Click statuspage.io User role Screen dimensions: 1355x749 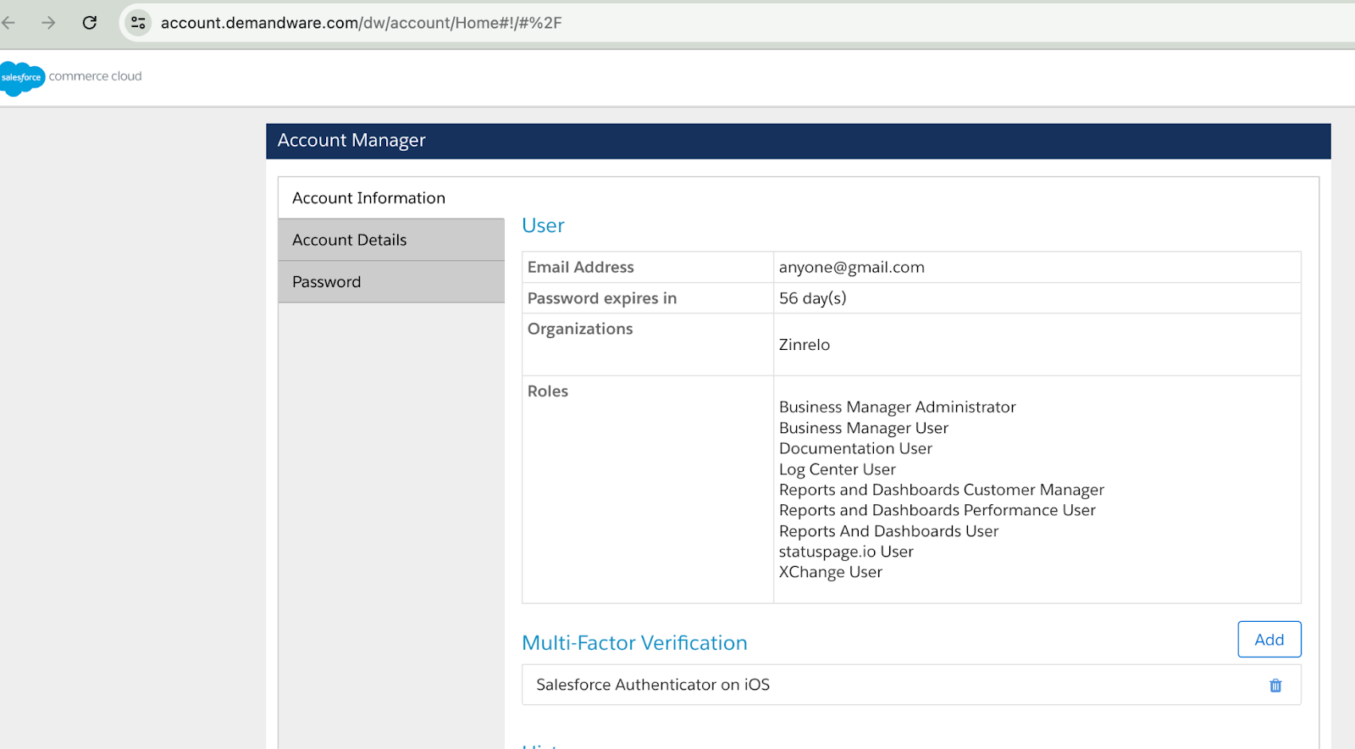[x=846, y=552]
